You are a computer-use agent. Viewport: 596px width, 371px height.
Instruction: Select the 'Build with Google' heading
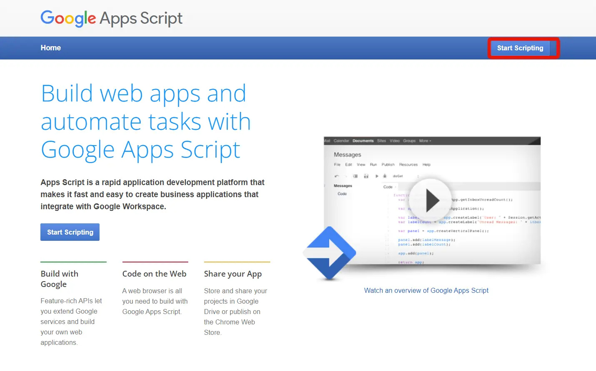point(60,279)
